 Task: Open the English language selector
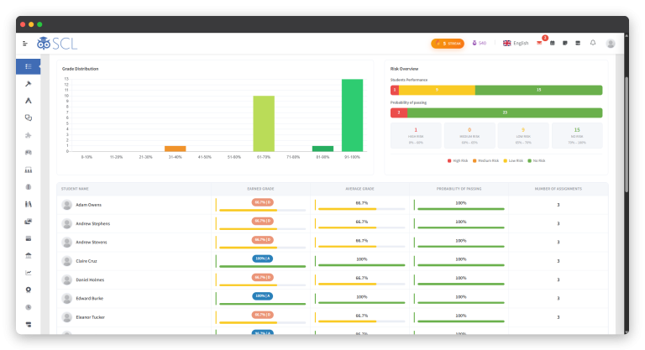pyautogui.click(x=516, y=43)
